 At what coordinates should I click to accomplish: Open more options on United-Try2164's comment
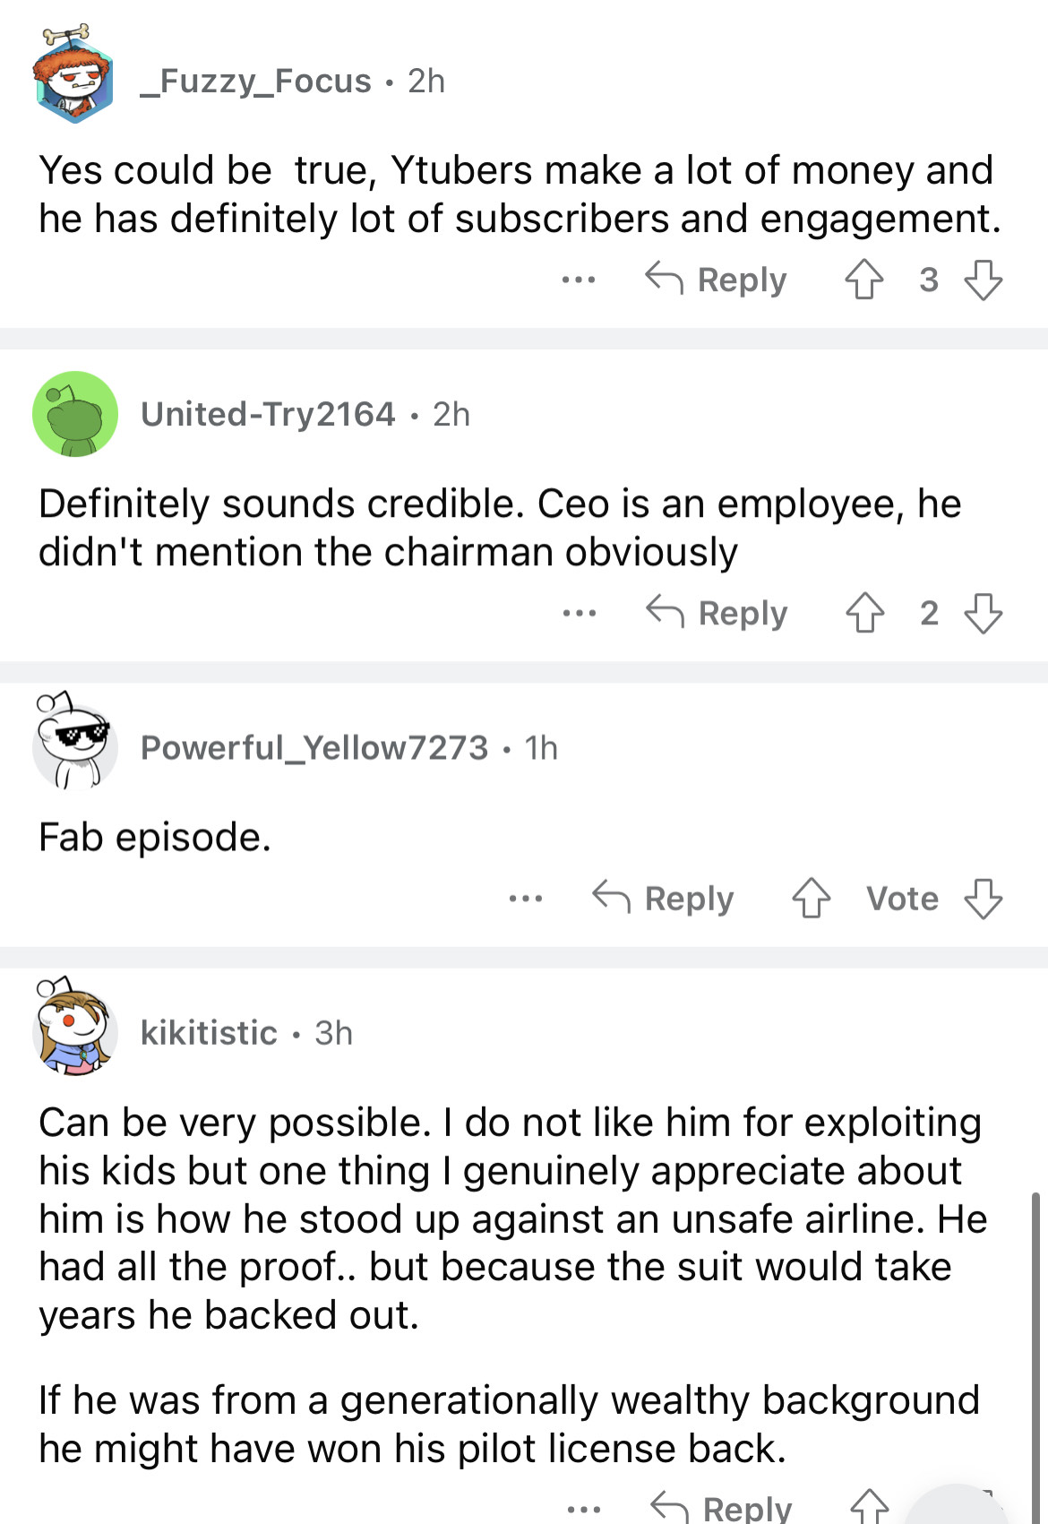(x=579, y=613)
